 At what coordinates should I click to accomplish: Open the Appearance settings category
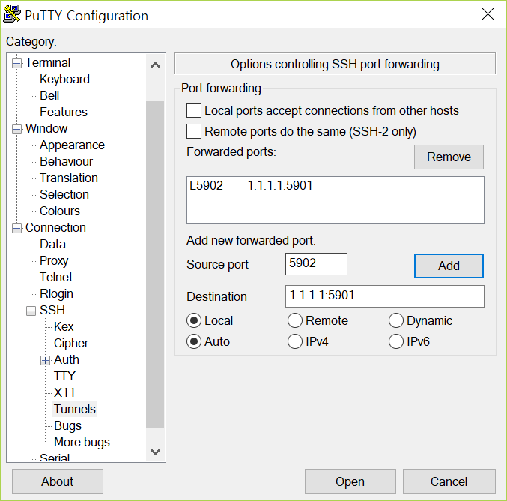[x=72, y=145]
